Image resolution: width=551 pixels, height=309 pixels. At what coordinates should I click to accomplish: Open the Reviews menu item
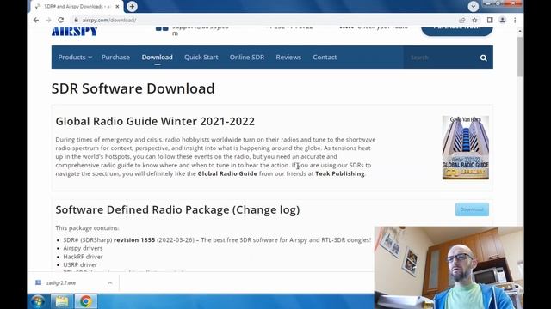coord(288,58)
